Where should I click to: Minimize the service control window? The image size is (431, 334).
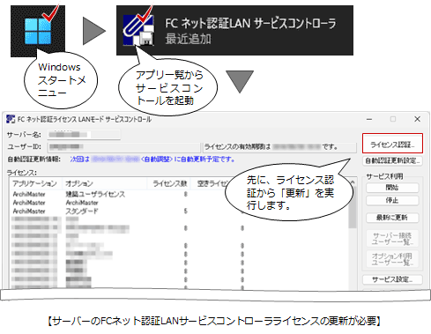pyautogui.click(x=369, y=119)
